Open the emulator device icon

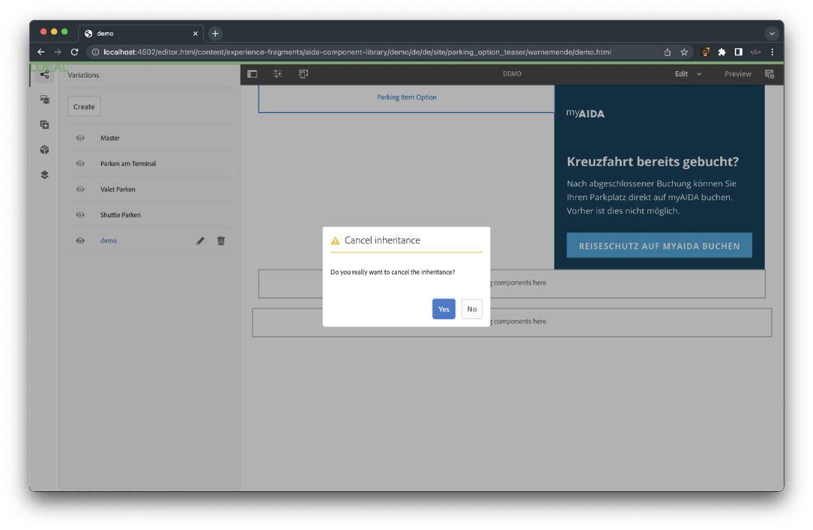304,74
